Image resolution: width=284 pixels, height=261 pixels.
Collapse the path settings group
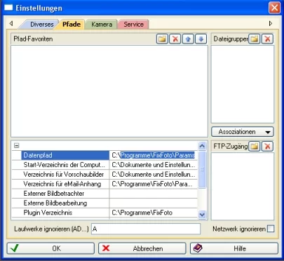point(16,145)
